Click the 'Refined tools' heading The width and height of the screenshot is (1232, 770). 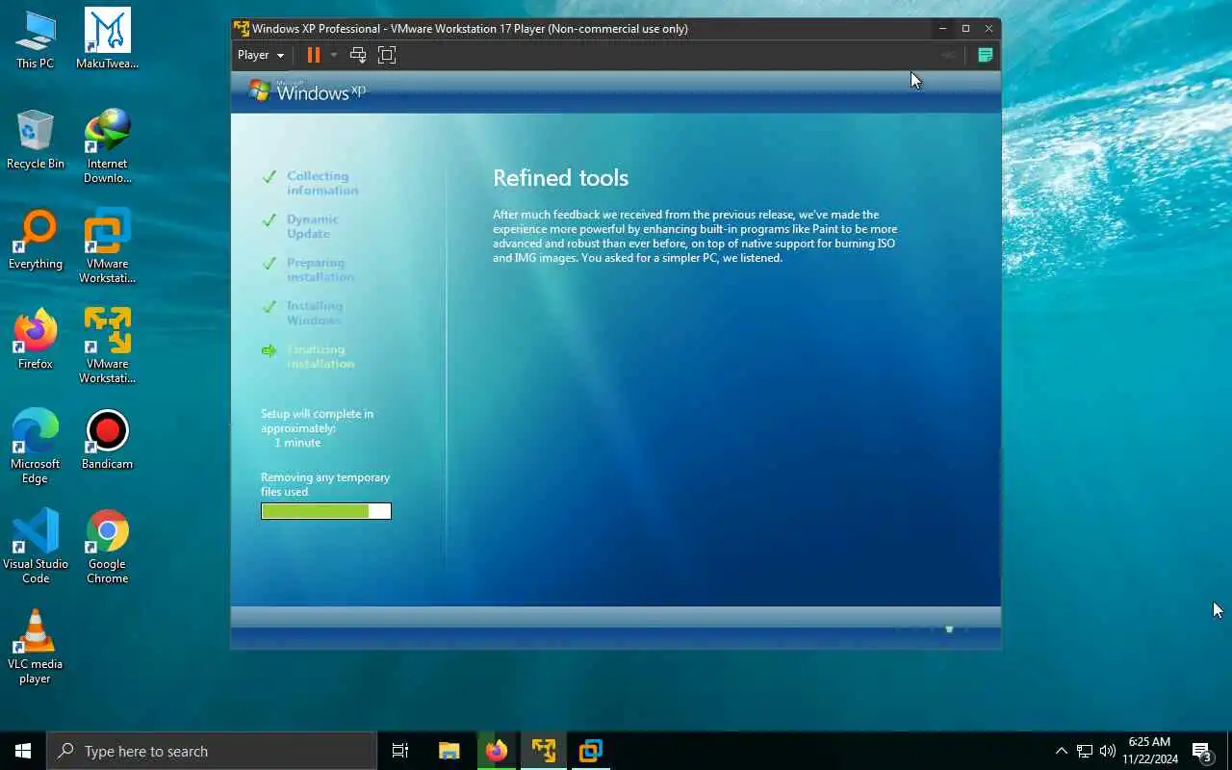point(560,178)
